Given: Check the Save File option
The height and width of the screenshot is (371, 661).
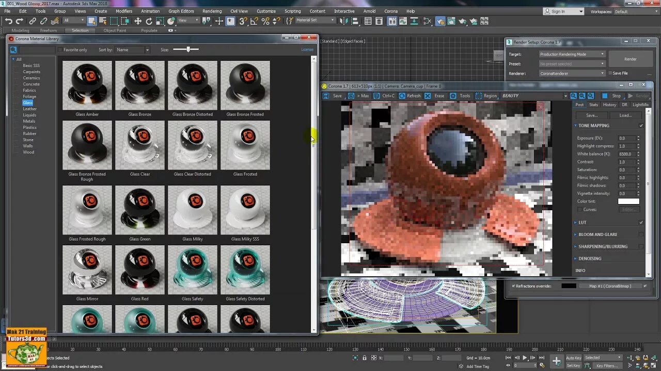Looking at the screenshot, I should click(610, 73).
